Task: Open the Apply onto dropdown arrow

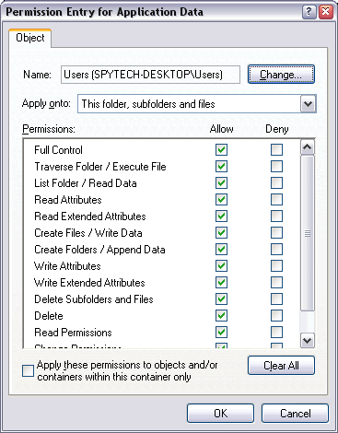Action: (308, 104)
